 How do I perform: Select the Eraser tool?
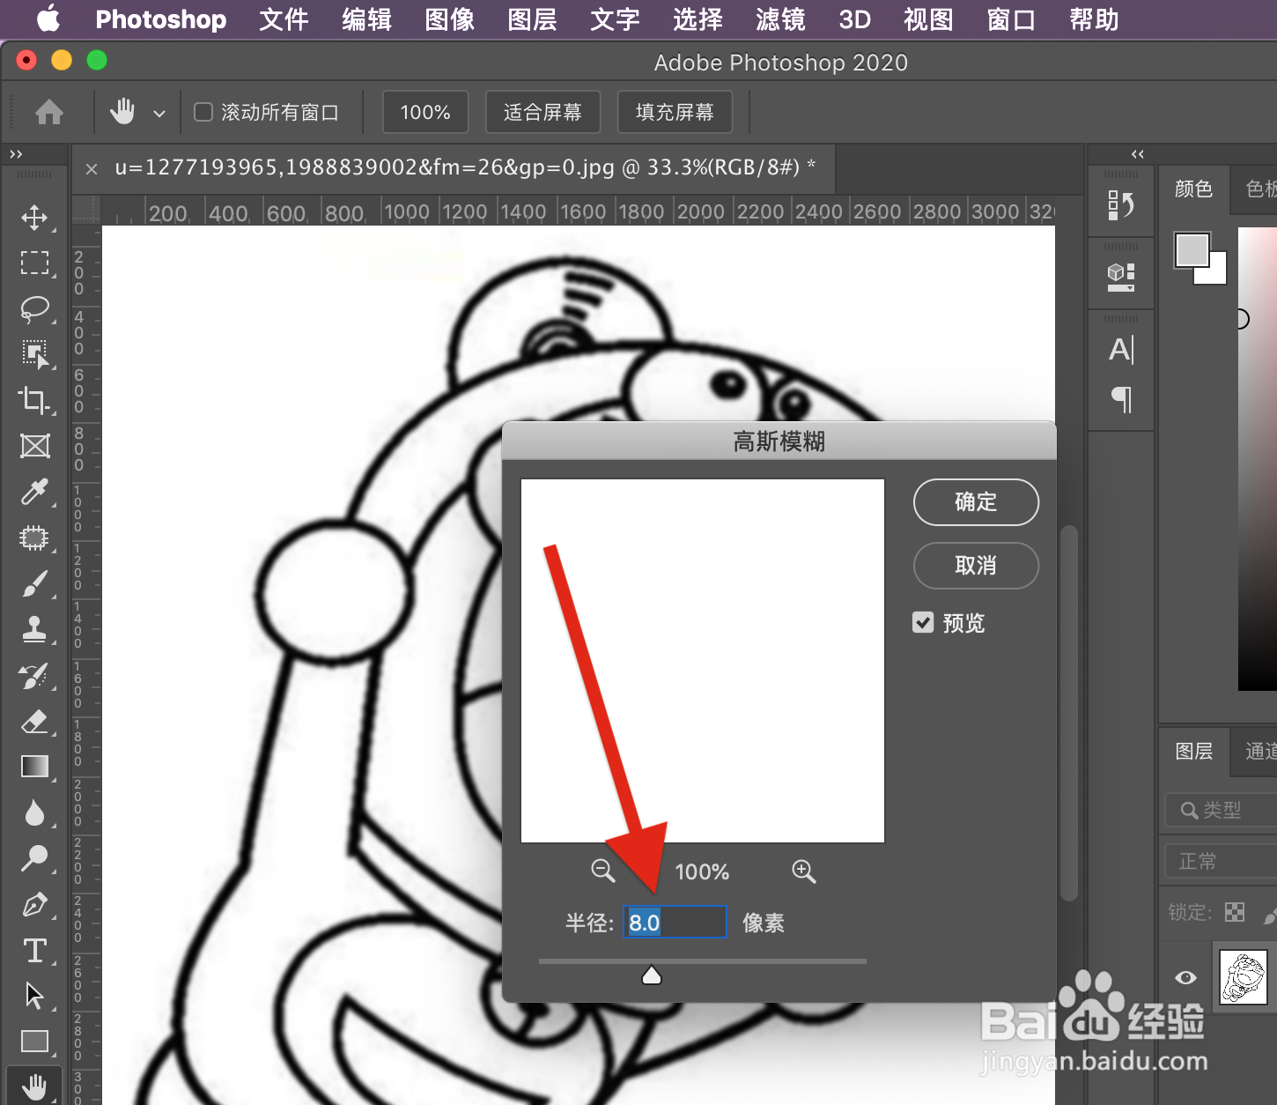34,722
